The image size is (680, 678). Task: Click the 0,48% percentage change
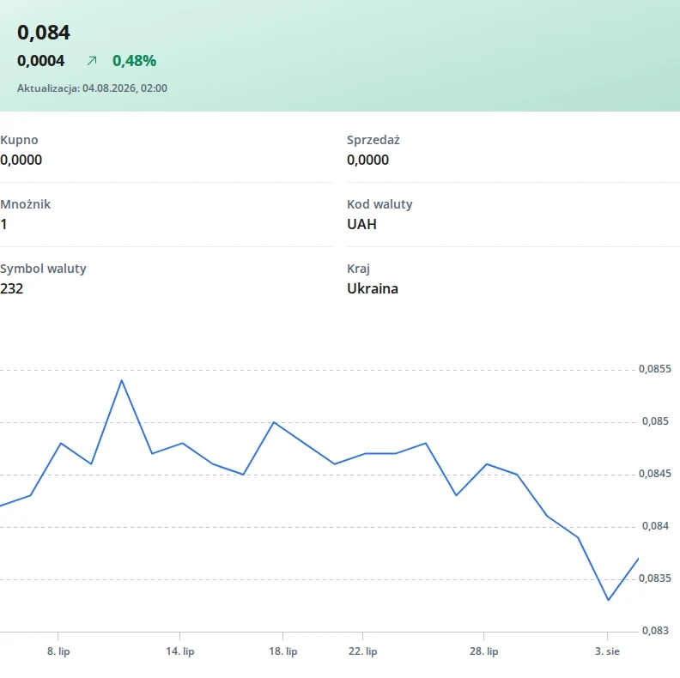click(x=135, y=61)
